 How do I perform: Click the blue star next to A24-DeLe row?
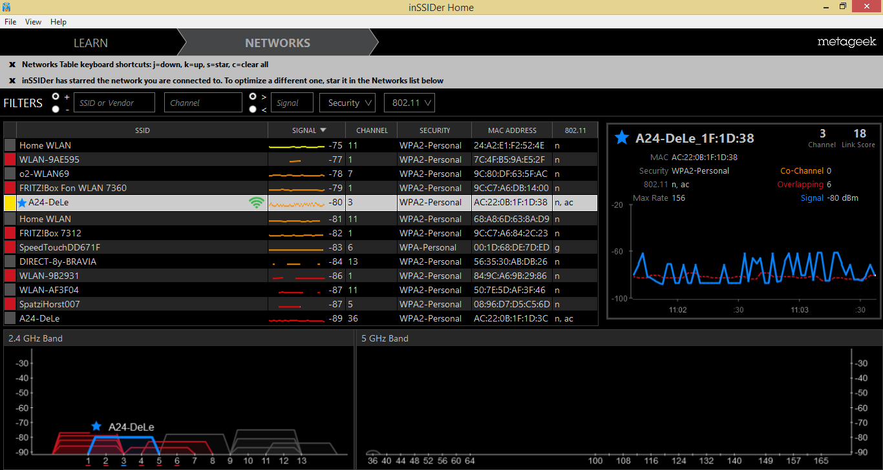23,203
